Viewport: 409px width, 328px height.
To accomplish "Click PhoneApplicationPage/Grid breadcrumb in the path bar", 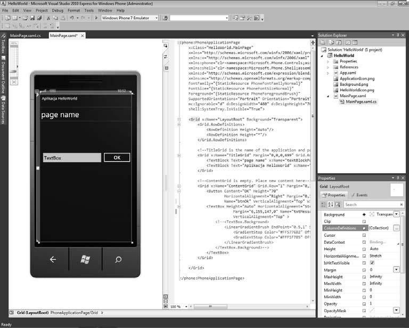I will (x=74, y=313).
